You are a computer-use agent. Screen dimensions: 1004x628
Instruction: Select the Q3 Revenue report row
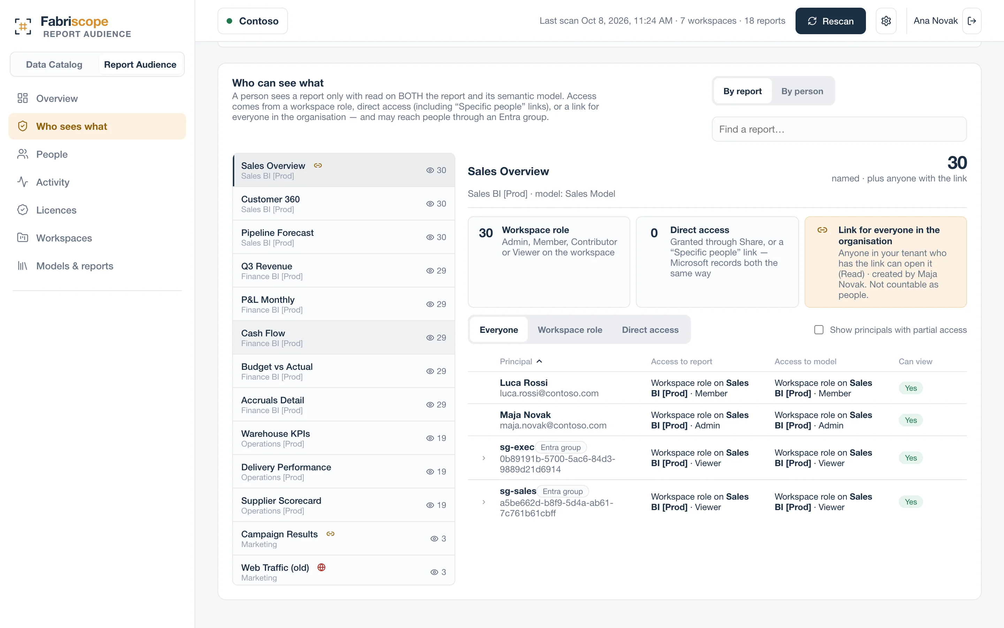pyautogui.click(x=343, y=271)
